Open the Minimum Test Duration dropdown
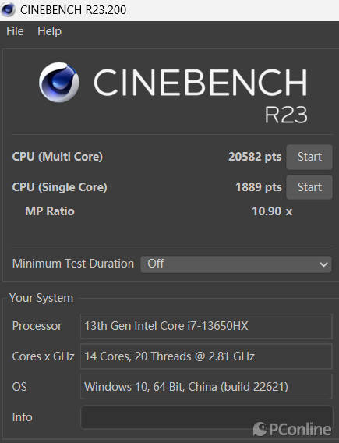This screenshot has width=339, height=443. point(236,264)
